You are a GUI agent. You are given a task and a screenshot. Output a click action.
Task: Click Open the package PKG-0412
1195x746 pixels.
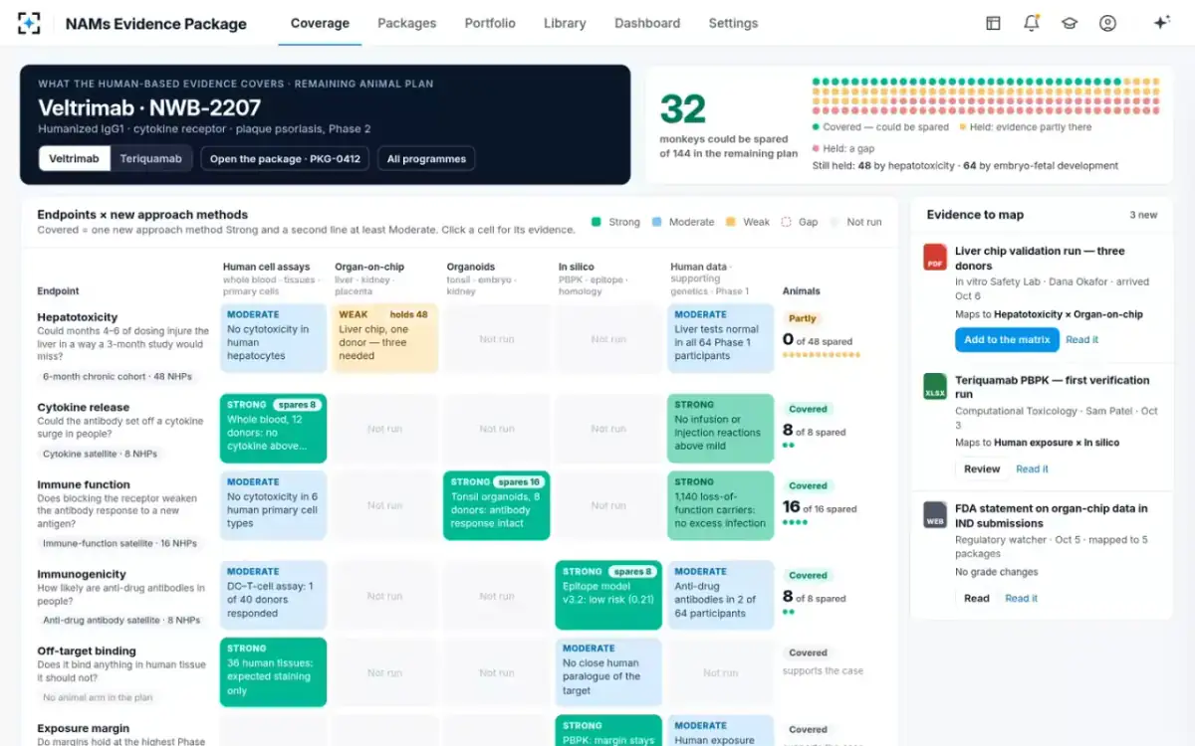tap(285, 158)
